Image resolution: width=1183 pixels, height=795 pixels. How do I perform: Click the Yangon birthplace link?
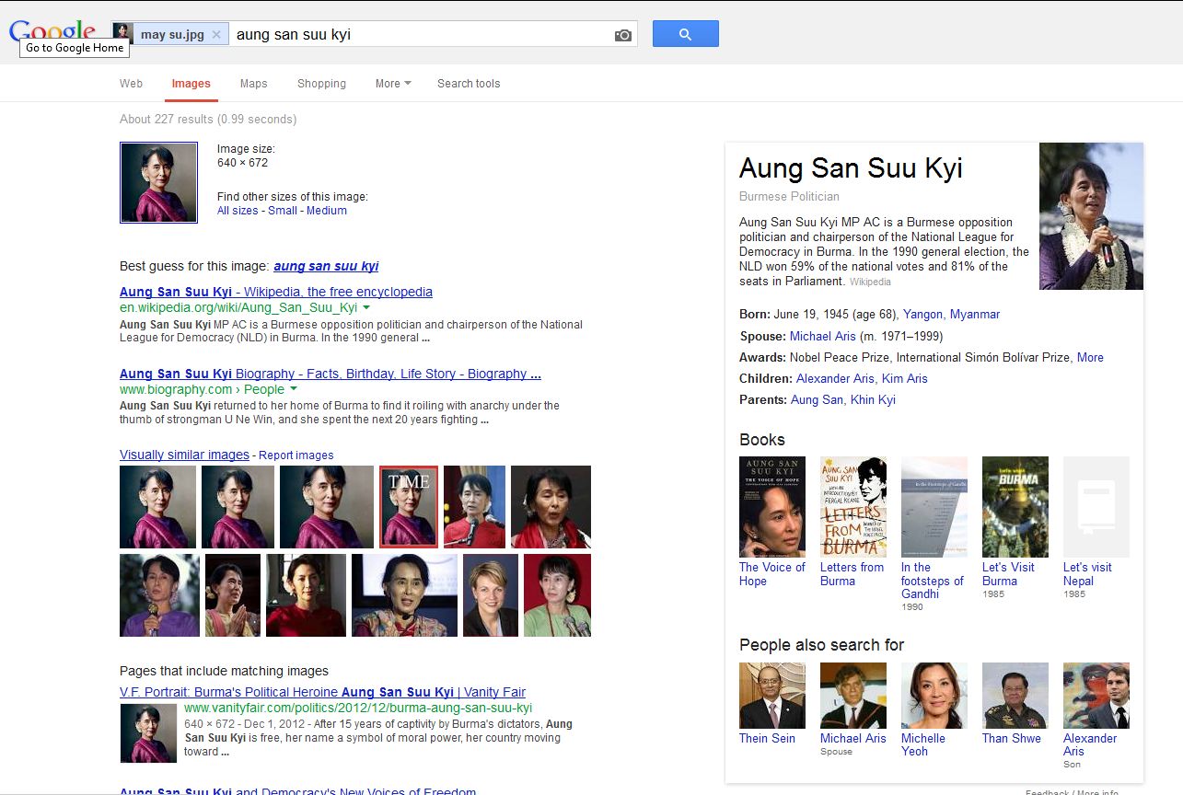[x=922, y=315]
